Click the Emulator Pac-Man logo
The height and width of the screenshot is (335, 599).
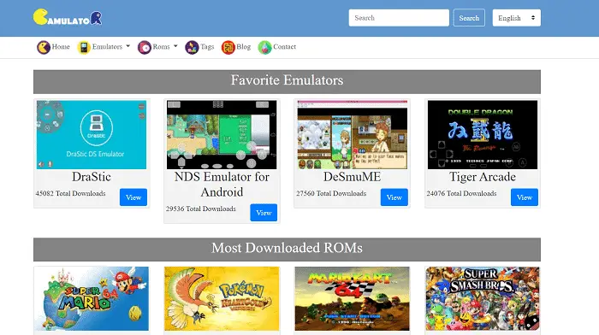point(68,17)
